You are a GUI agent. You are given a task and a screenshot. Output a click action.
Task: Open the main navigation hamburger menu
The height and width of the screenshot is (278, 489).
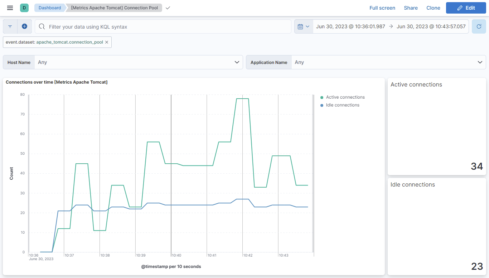10,8
